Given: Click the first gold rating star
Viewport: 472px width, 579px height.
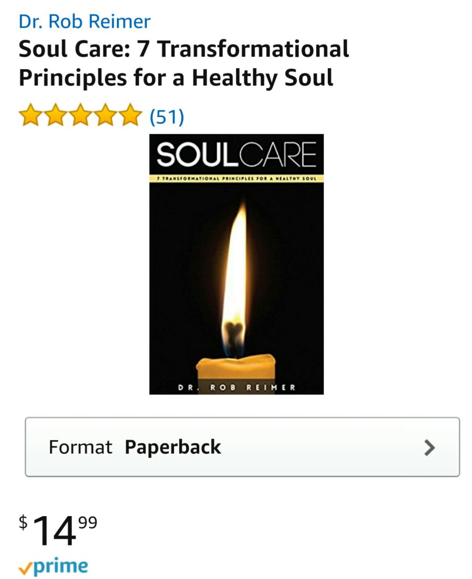Looking at the screenshot, I should (x=30, y=115).
